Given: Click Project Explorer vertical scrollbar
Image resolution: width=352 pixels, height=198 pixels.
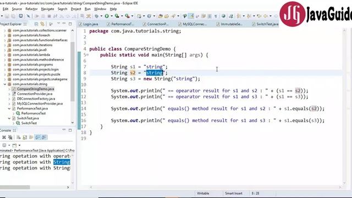Looking at the screenshot, I should (72, 71).
